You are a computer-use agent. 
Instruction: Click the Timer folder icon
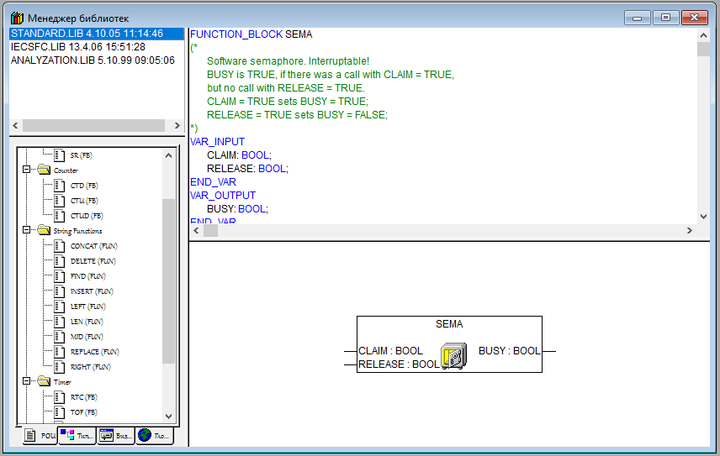[x=43, y=382]
